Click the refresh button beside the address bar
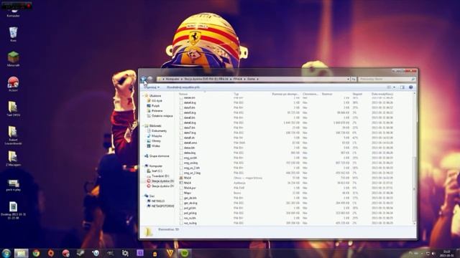Viewport: 460px width, 258px height. click(354, 79)
